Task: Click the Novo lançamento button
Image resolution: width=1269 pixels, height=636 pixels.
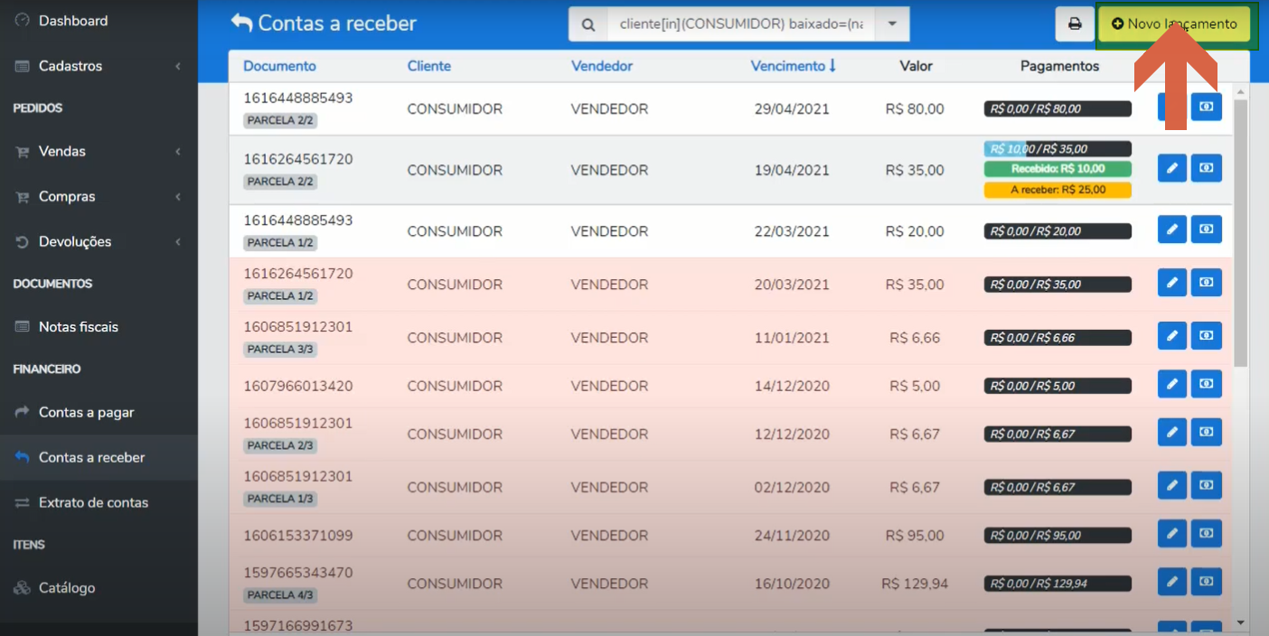Action: (x=1173, y=24)
